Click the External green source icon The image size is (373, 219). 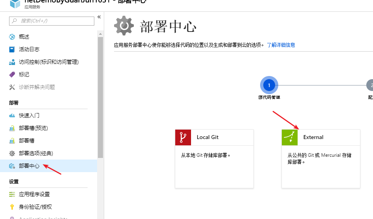(290, 137)
